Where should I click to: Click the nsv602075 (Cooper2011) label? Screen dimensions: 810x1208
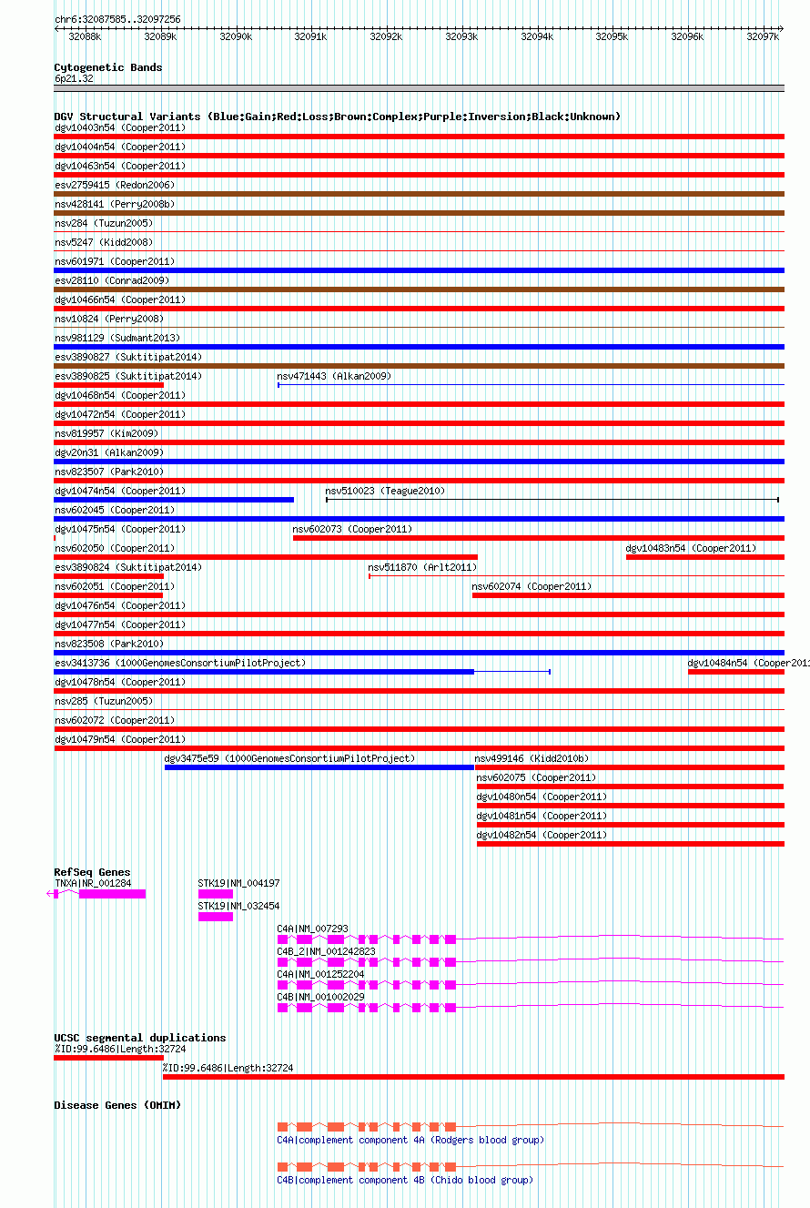click(x=537, y=777)
